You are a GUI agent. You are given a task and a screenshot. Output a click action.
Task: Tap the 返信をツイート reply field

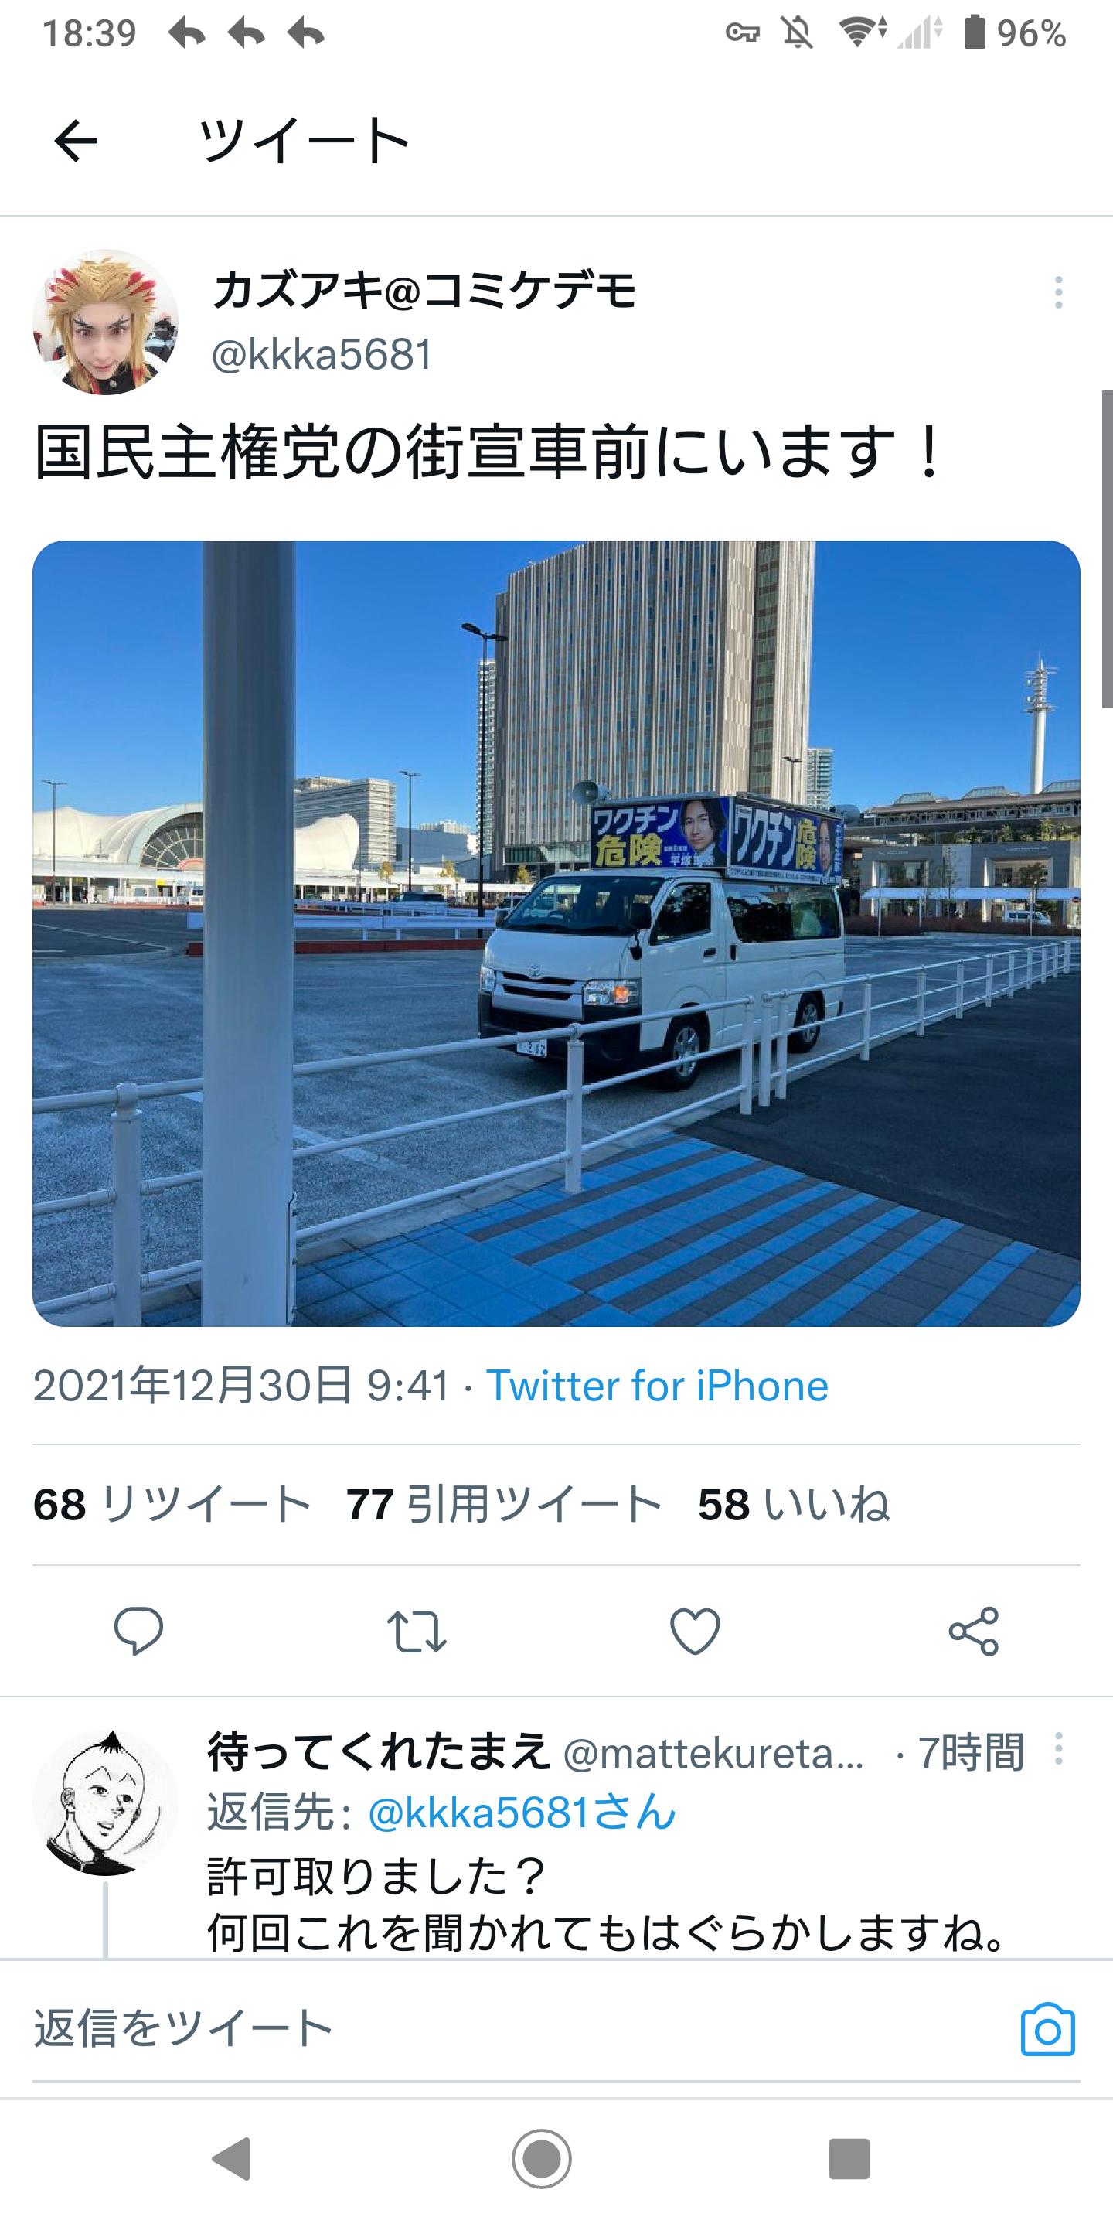pyautogui.click(x=519, y=2029)
